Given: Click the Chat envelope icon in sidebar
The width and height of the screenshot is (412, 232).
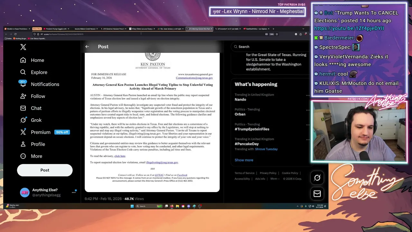Looking at the screenshot, I should coord(23,108).
